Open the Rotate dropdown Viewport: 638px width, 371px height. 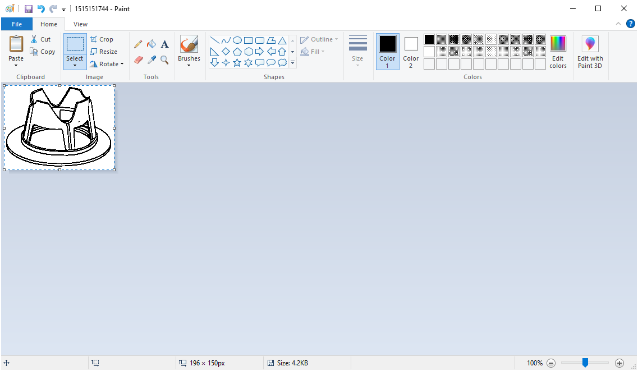tap(107, 63)
